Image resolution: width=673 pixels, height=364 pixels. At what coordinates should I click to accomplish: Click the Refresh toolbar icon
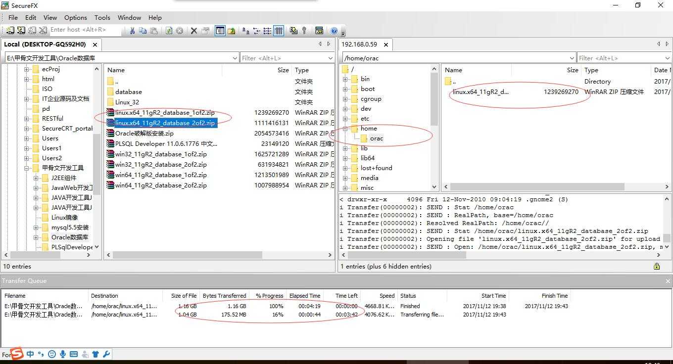point(169,31)
